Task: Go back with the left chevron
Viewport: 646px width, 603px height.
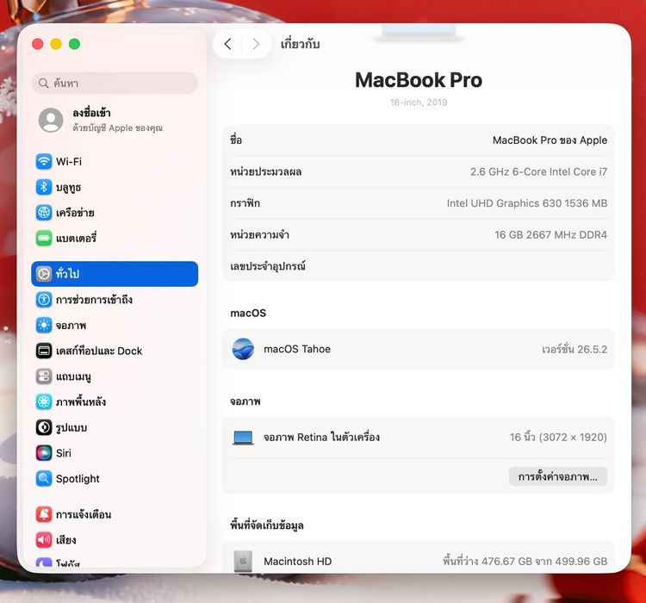Action: 228,44
